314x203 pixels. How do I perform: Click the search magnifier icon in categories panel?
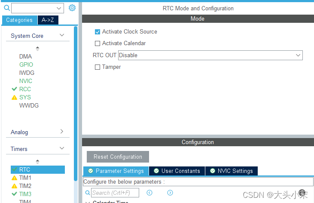tap(7, 8)
